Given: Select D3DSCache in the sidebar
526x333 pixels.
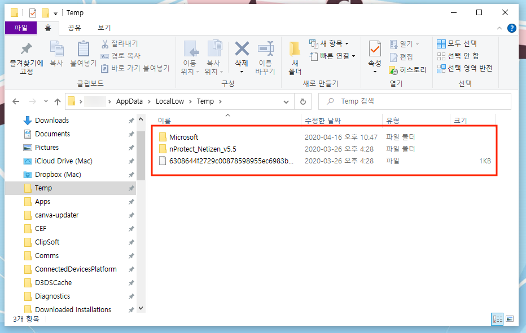Looking at the screenshot, I should [x=54, y=283].
